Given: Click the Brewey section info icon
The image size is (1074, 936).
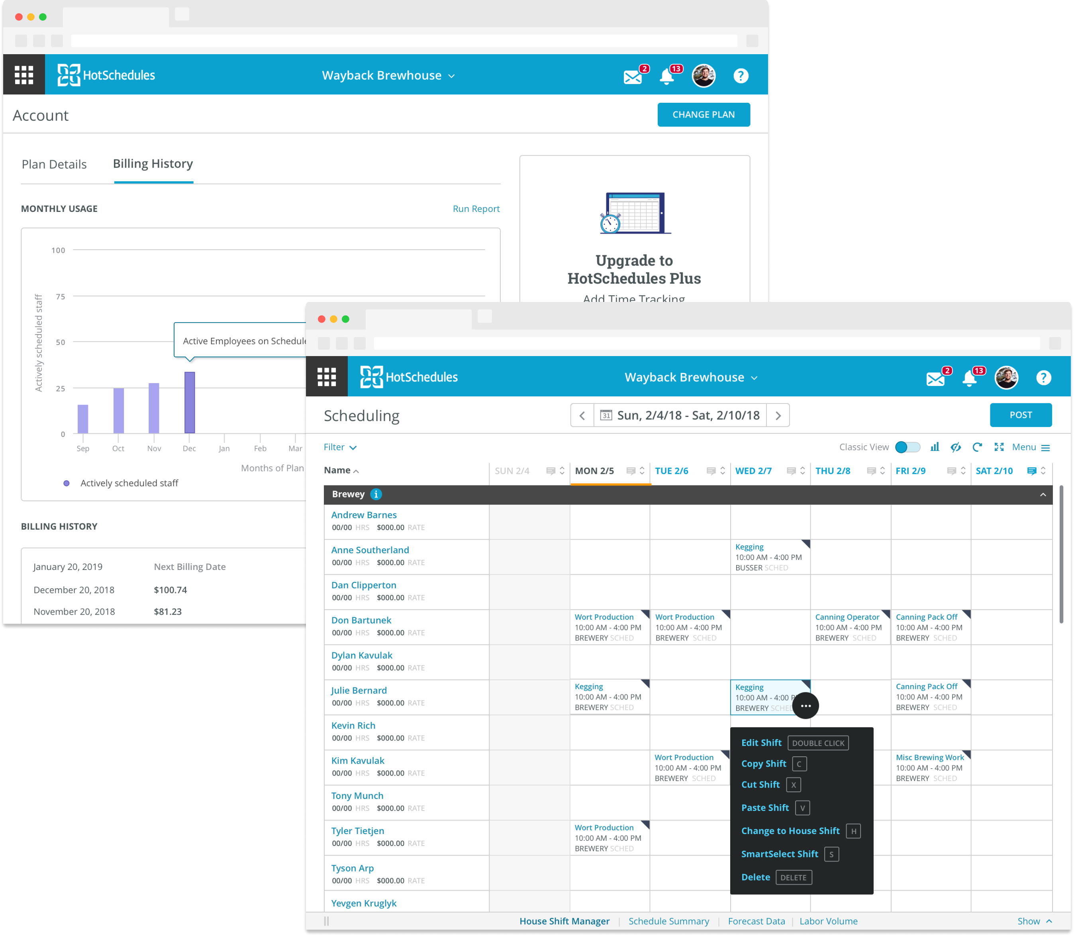Looking at the screenshot, I should [376, 494].
